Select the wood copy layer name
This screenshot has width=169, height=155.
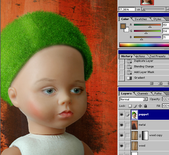tap(156, 135)
